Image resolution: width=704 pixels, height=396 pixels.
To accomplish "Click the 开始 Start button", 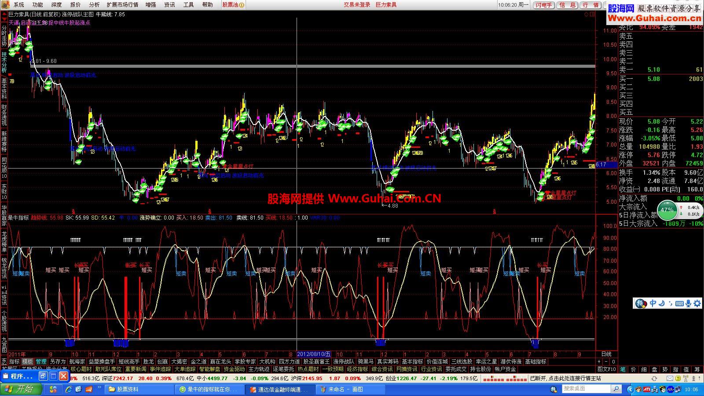I will tap(21, 389).
